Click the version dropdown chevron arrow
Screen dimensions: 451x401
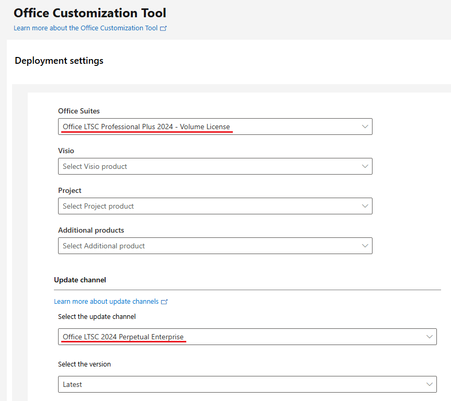click(x=430, y=384)
